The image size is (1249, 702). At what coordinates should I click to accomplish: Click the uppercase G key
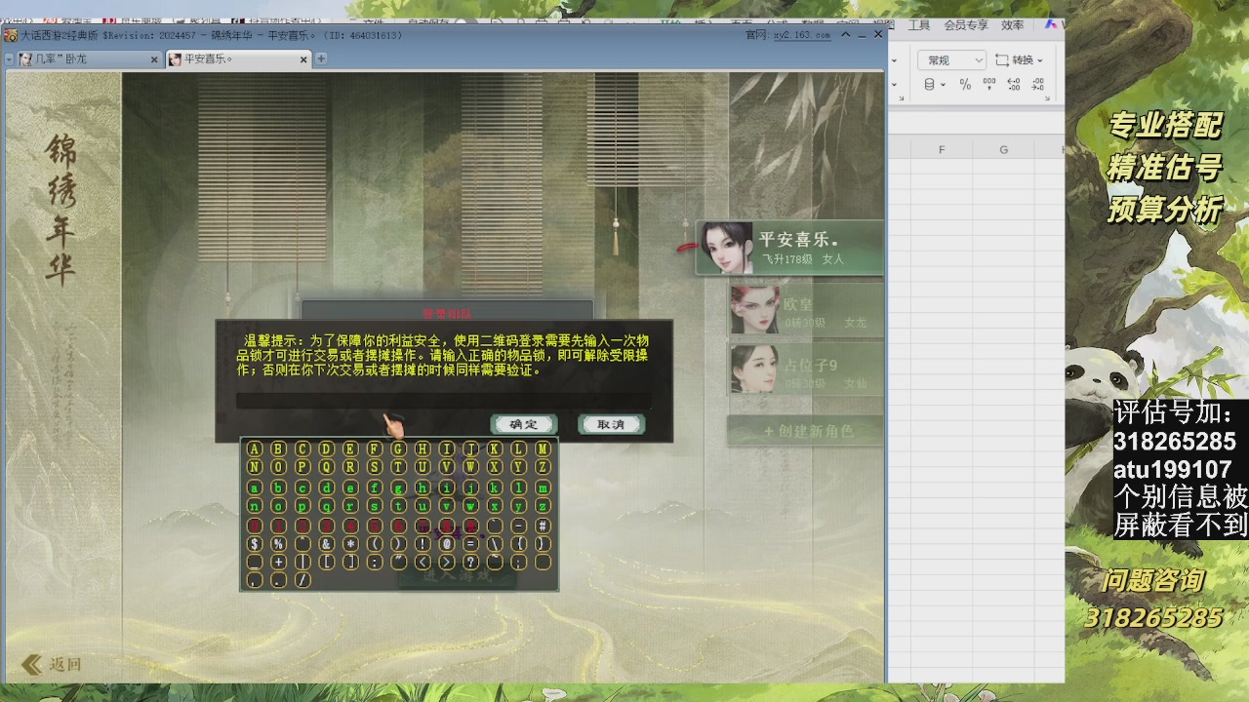coord(398,449)
